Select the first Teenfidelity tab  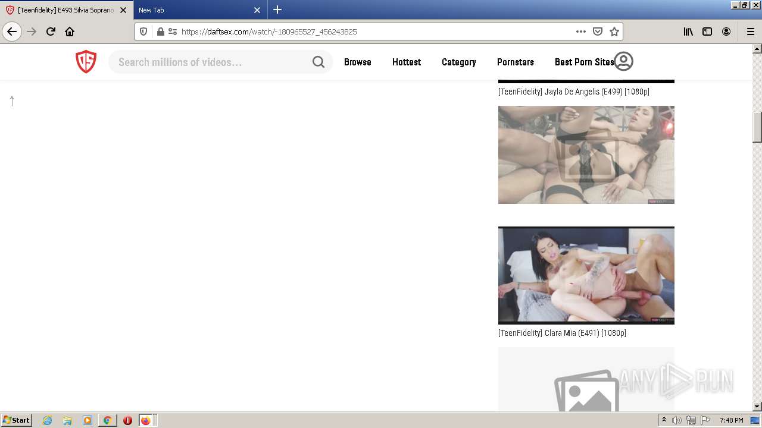pos(65,10)
